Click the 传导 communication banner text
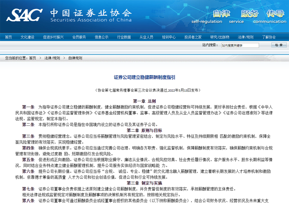Image resolution: width=289 pixels, height=203 pixels. point(275,14)
